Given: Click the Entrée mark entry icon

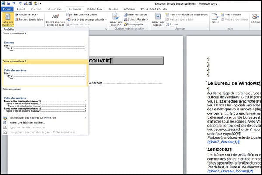Looking at the screenshot, I should tap(215, 18).
